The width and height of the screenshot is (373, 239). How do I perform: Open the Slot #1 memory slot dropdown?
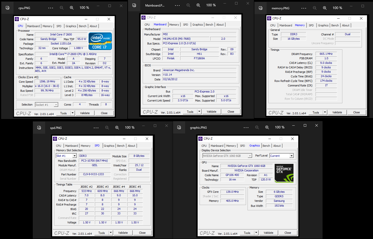click(66, 156)
